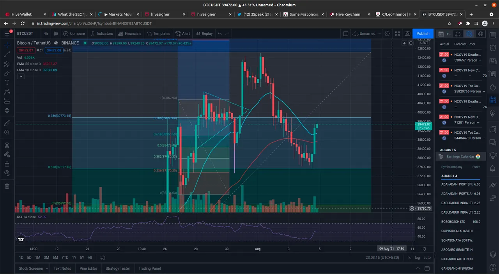Image resolution: width=499 pixels, height=274 pixels.
Task: Open the Text Notes tab
Action: pyautogui.click(x=62, y=268)
